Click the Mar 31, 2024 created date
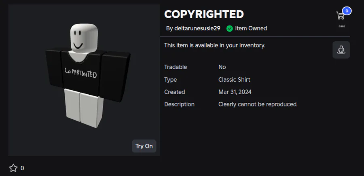 pos(235,92)
